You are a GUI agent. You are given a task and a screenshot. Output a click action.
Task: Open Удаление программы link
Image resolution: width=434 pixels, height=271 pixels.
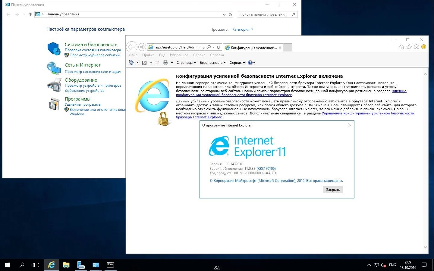click(83, 104)
